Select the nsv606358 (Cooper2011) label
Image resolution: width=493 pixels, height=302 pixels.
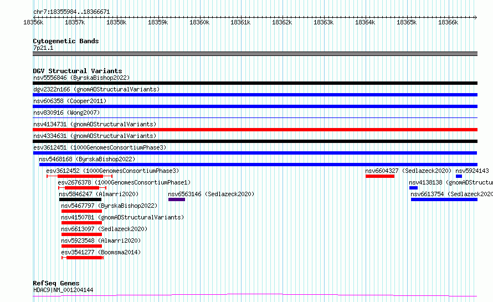click(70, 101)
